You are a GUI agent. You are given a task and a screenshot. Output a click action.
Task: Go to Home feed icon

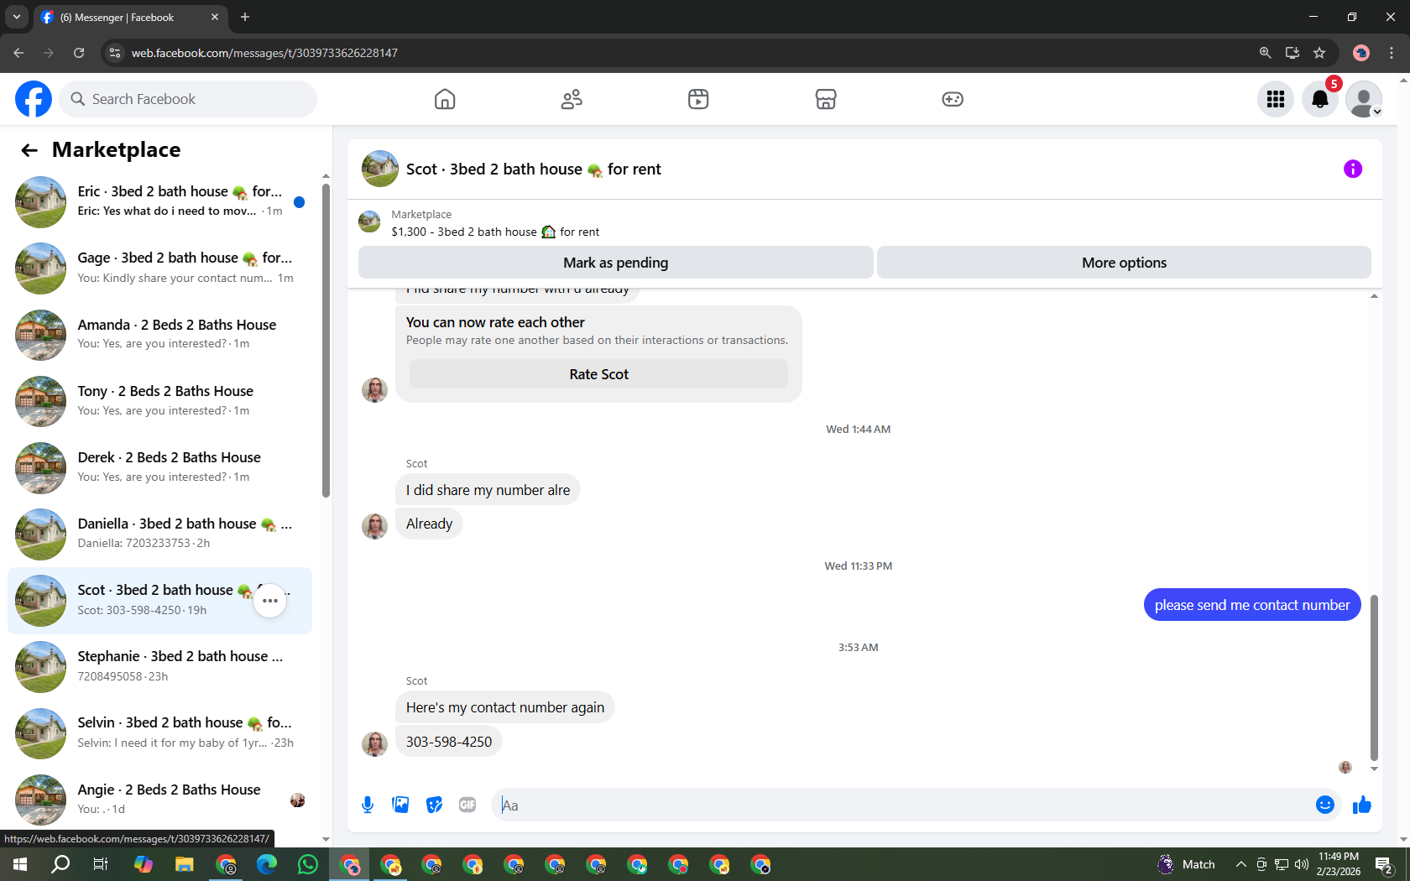point(445,99)
